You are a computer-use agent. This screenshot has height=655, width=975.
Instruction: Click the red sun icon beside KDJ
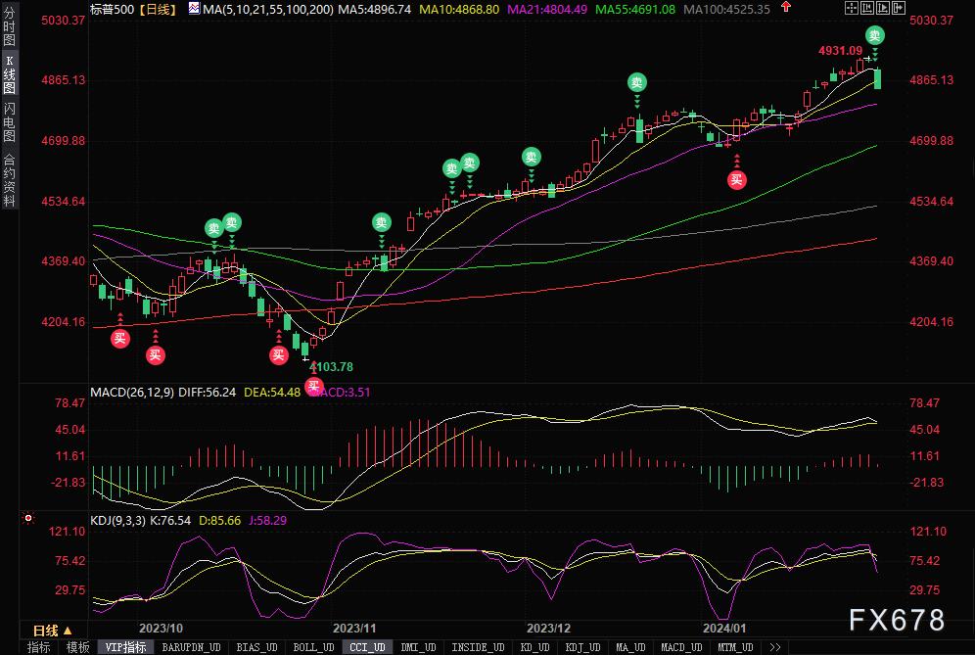(x=29, y=518)
